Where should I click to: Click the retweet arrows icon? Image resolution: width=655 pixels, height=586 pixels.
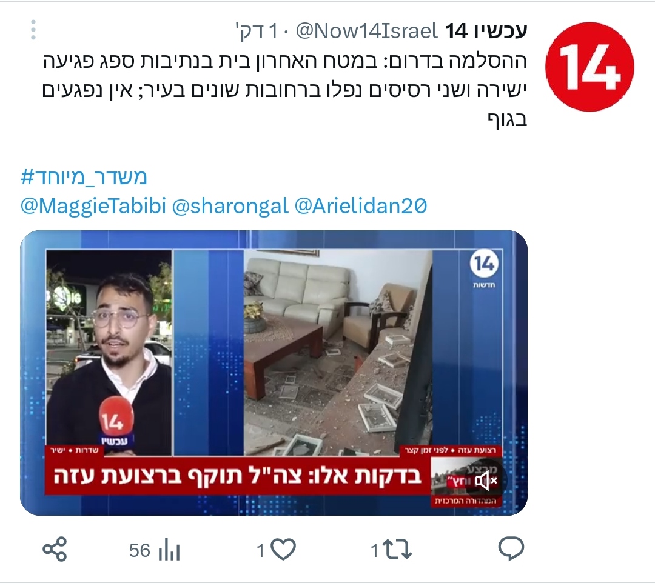pos(398,549)
